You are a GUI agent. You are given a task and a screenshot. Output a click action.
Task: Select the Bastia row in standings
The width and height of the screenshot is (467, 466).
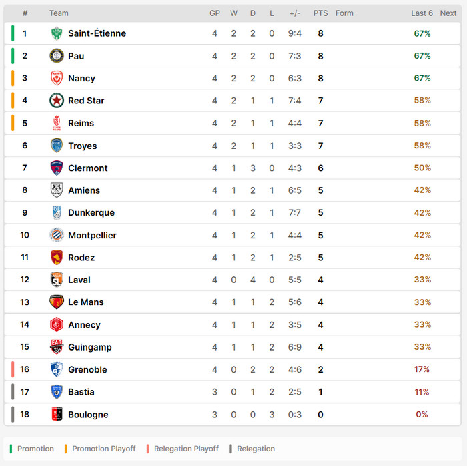click(232, 392)
